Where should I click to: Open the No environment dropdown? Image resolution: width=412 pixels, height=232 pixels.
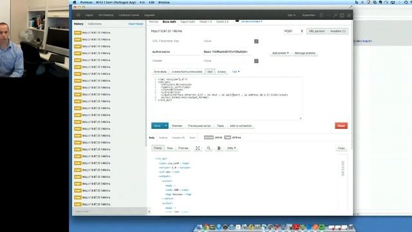tap(252, 21)
